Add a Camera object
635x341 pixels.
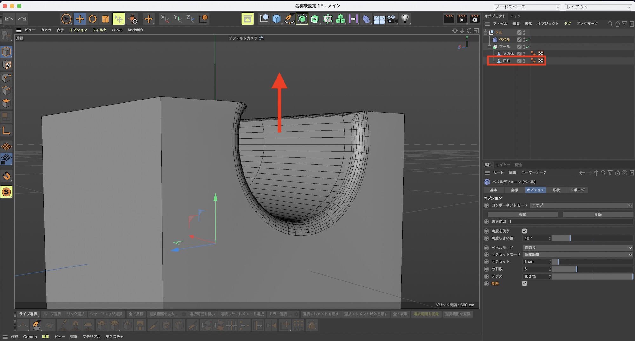click(392, 19)
